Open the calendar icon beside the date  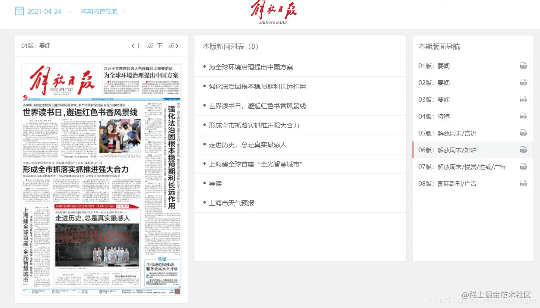(19, 11)
